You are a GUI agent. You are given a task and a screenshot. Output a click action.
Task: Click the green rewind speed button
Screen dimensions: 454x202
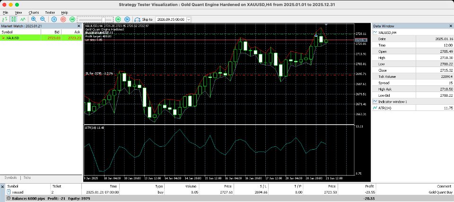tap(72, 19)
